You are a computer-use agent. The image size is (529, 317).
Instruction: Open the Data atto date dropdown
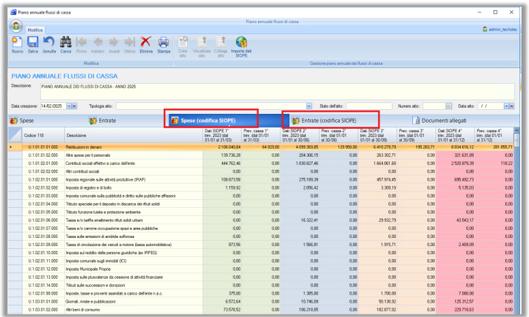tap(506, 106)
